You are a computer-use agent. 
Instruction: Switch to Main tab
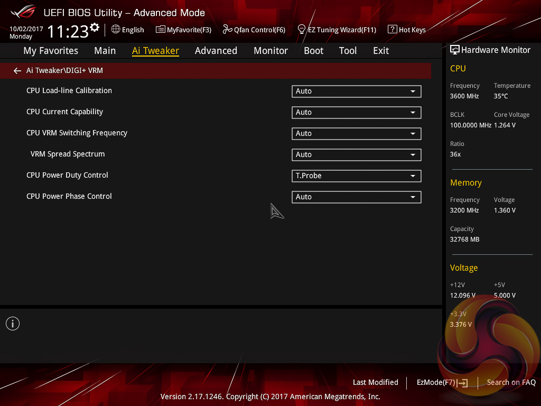coord(105,51)
